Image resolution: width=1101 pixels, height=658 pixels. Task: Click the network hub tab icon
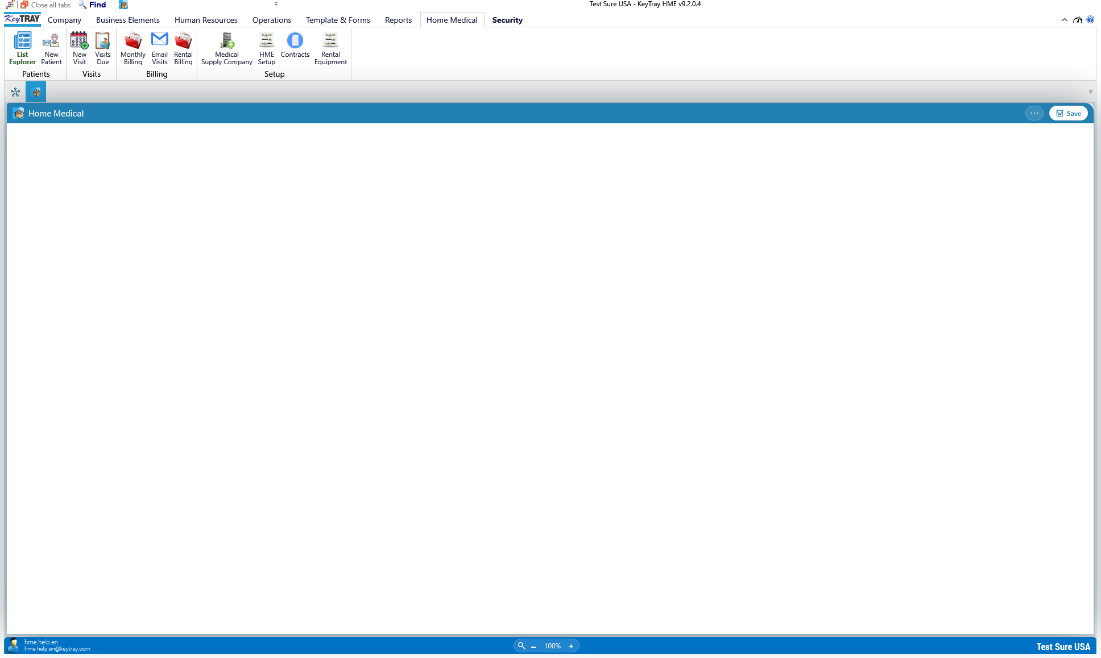(x=15, y=92)
